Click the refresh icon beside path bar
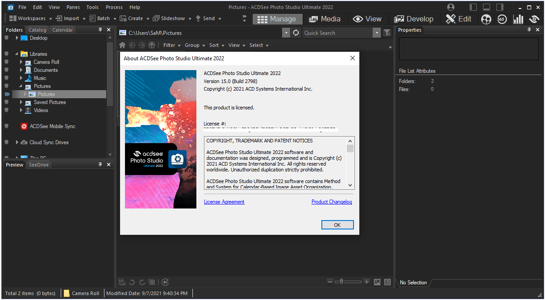This screenshot has height=300, width=545. [x=296, y=33]
